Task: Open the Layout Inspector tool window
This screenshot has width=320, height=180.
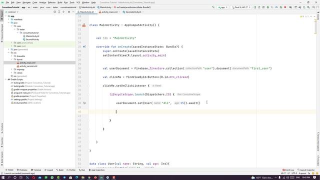Action: click(x=306, y=170)
